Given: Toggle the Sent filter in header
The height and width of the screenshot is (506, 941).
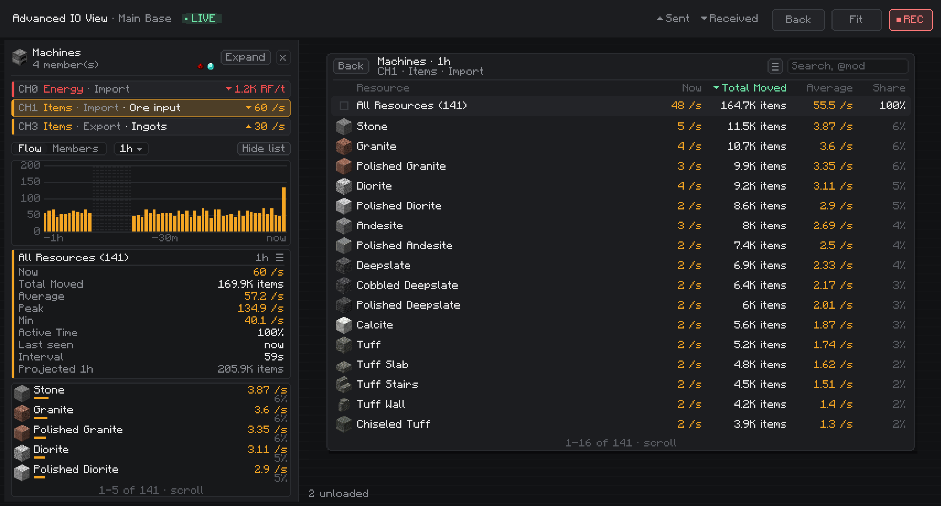Looking at the screenshot, I should click(673, 18).
